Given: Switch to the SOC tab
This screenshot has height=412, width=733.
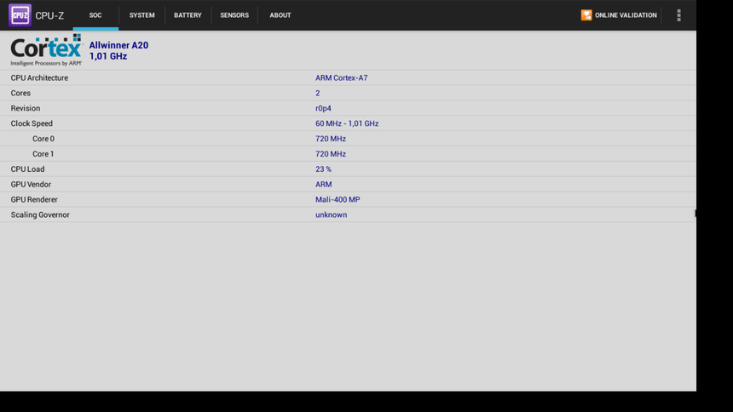Looking at the screenshot, I should 95,15.
